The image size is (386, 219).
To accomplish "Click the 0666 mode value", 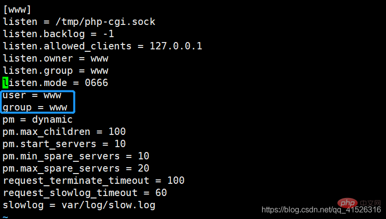I will (x=96, y=83).
